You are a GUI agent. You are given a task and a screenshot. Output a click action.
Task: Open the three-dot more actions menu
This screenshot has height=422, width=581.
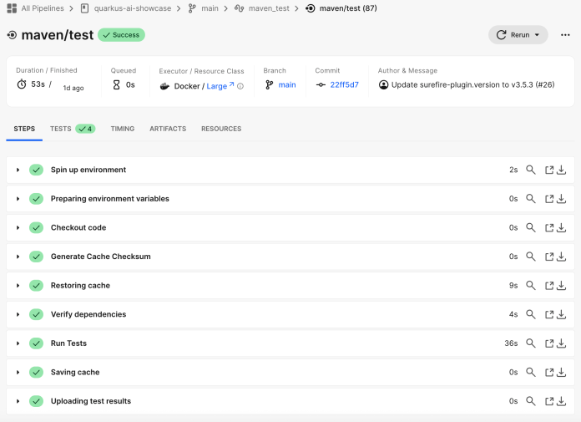pos(565,35)
